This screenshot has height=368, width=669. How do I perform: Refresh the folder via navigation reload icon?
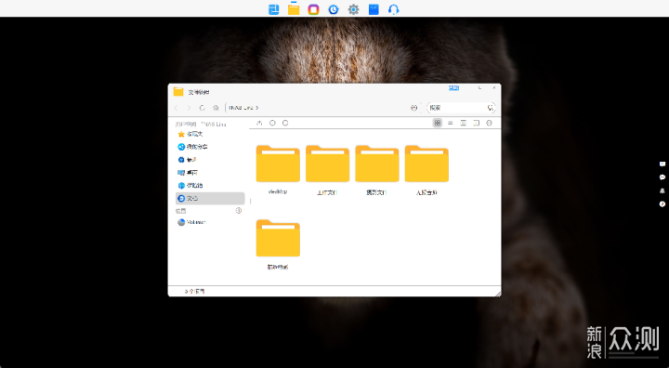click(203, 108)
